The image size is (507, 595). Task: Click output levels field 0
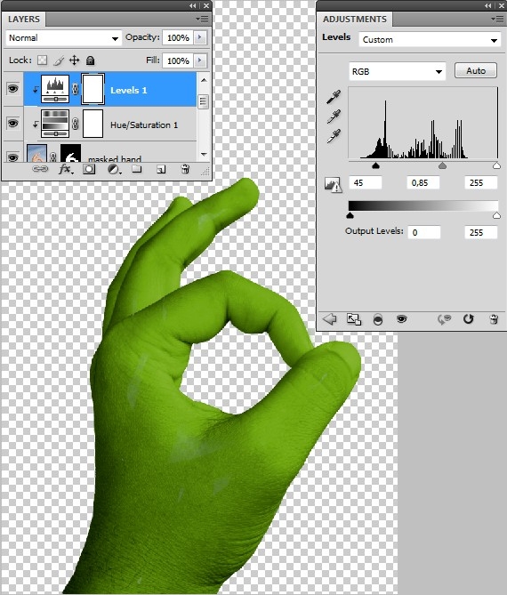424,232
